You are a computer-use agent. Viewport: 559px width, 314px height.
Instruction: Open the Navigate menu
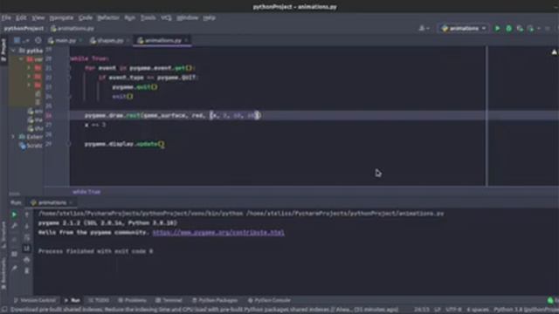click(x=61, y=17)
